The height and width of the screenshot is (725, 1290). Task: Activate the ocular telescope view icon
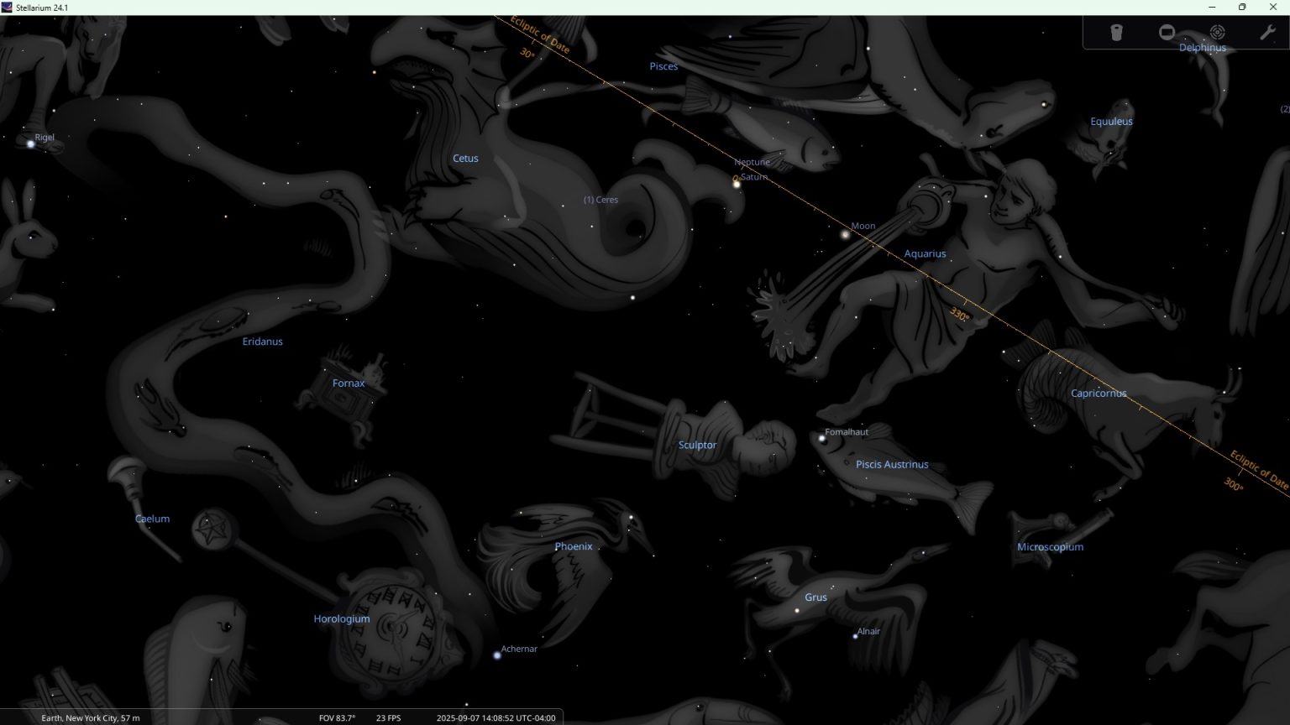click(1116, 33)
